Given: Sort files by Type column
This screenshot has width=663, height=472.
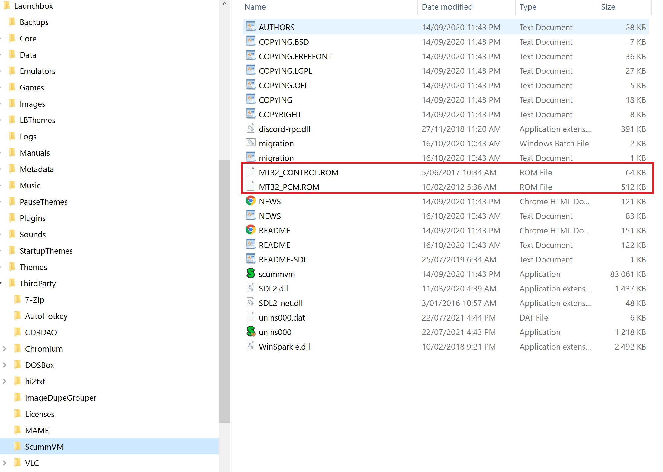Looking at the screenshot, I should point(528,7).
